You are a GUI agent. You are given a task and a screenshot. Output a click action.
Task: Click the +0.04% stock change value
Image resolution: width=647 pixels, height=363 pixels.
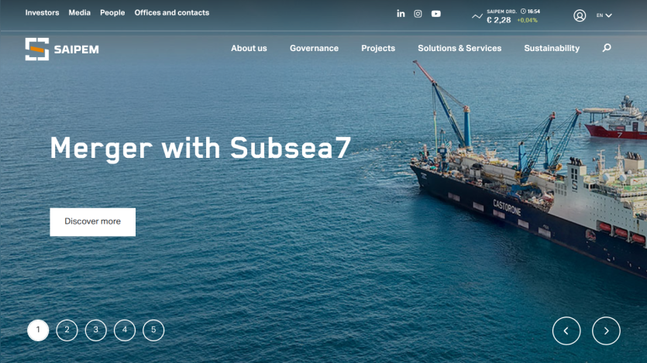pos(527,20)
